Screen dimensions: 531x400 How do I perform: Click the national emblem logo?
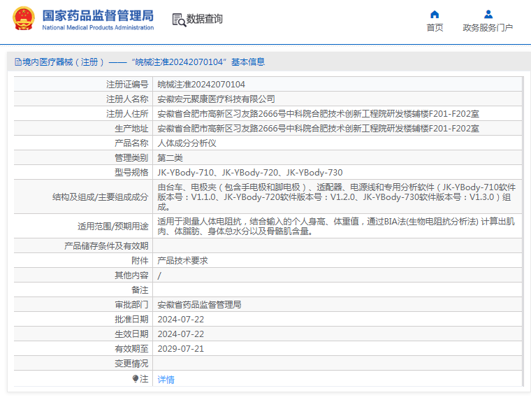coord(23,19)
